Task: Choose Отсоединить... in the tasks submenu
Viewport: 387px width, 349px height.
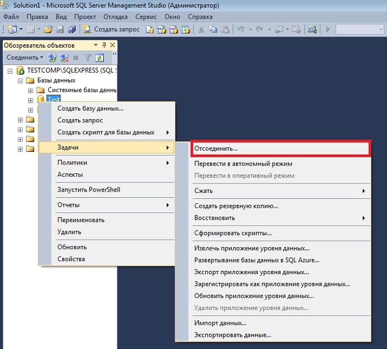Action: 281,148
